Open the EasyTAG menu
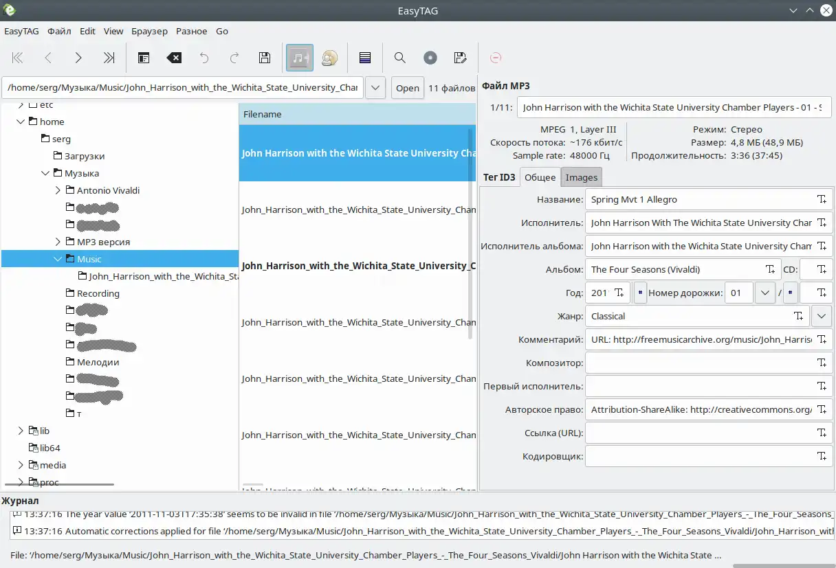 pyautogui.click(x=21, y=31)
